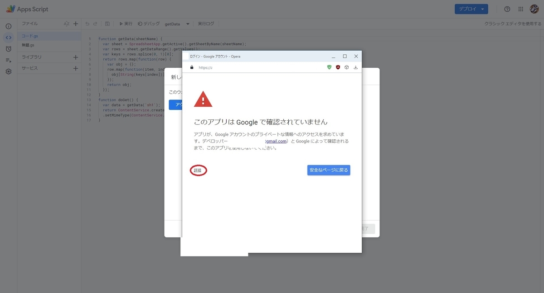This screenshot has height=293, width=544.
Task: Click the save project floppy icon
Action: click(x=107, y=24)
